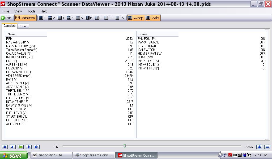The height and width of the screenshot is (159, 272).
Task: Click the green Exit button
Action: point(6,18)
